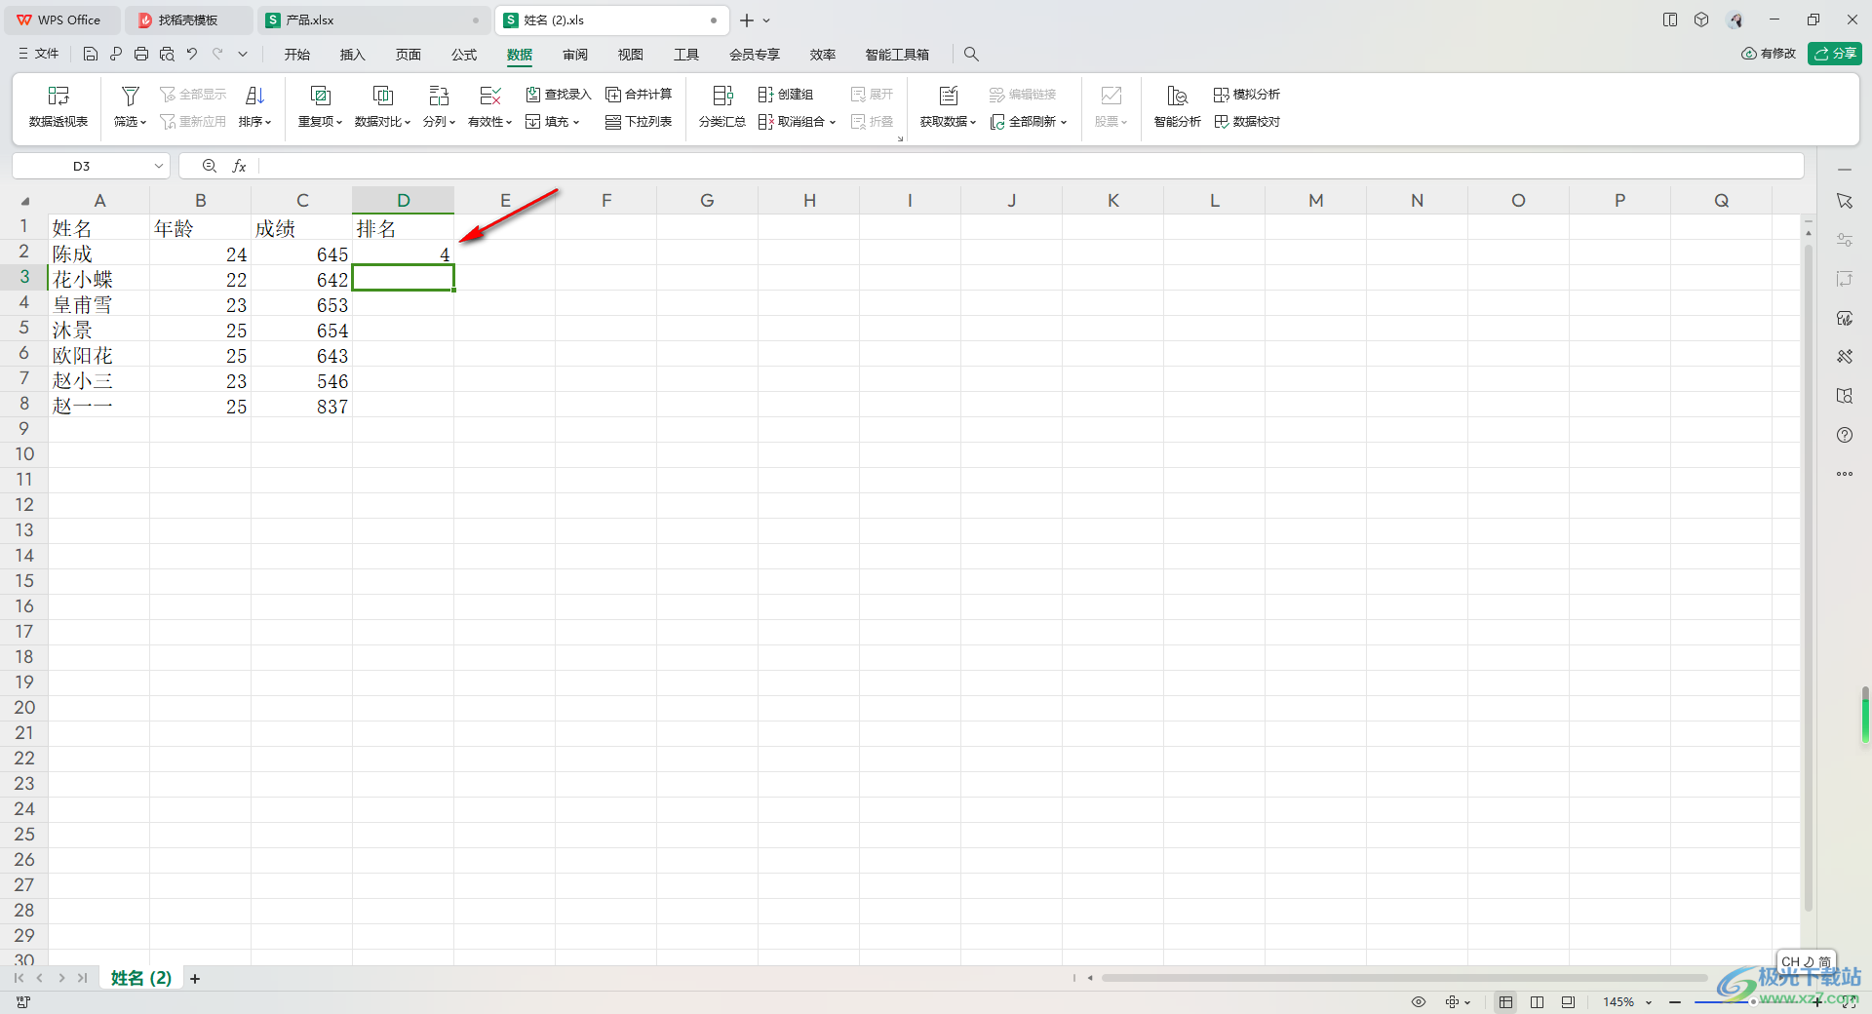Click the 创建组 create group button
This screenshot has width=1872, height=1014.
(x=786, y=95)
